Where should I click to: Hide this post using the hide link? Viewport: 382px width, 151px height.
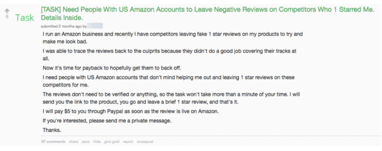point(97,141)
